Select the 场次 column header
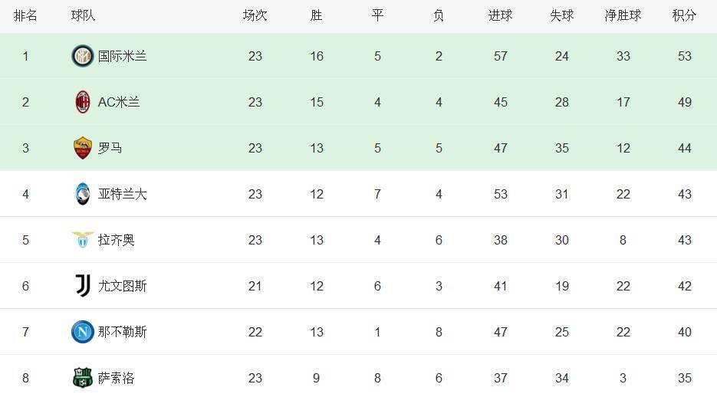This screenshot has height=397, width=717. [255, 15]
